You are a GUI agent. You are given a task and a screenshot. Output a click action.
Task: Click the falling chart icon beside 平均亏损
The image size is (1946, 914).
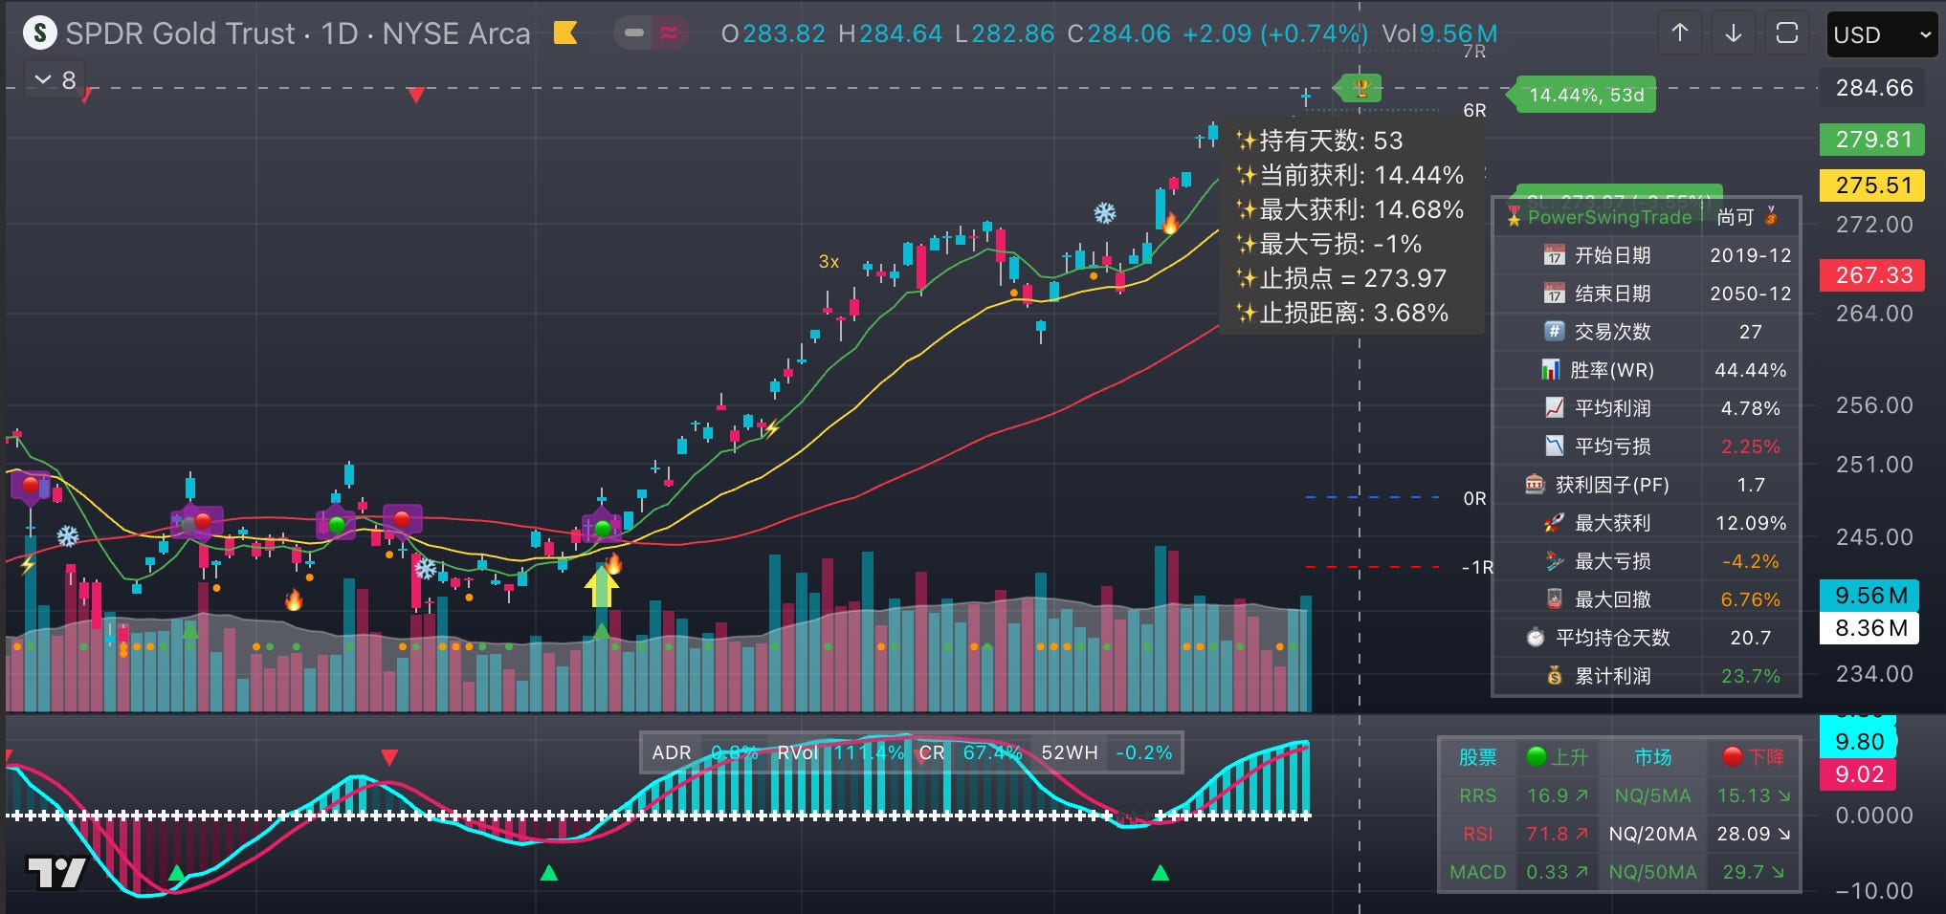click(x=1554, y=446)
